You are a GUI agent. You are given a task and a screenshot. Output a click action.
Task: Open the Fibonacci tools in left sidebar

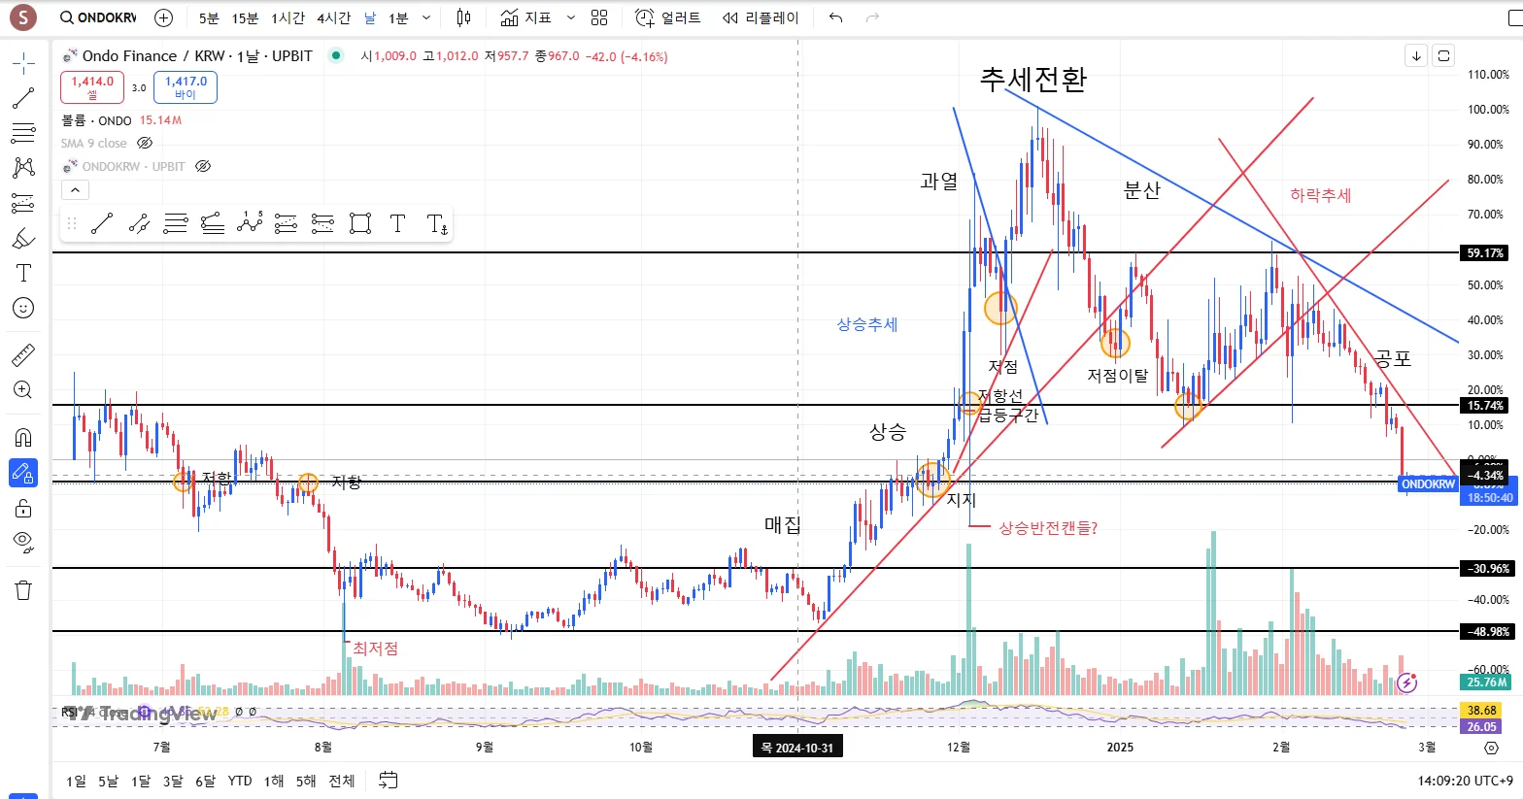pos(23,133)
